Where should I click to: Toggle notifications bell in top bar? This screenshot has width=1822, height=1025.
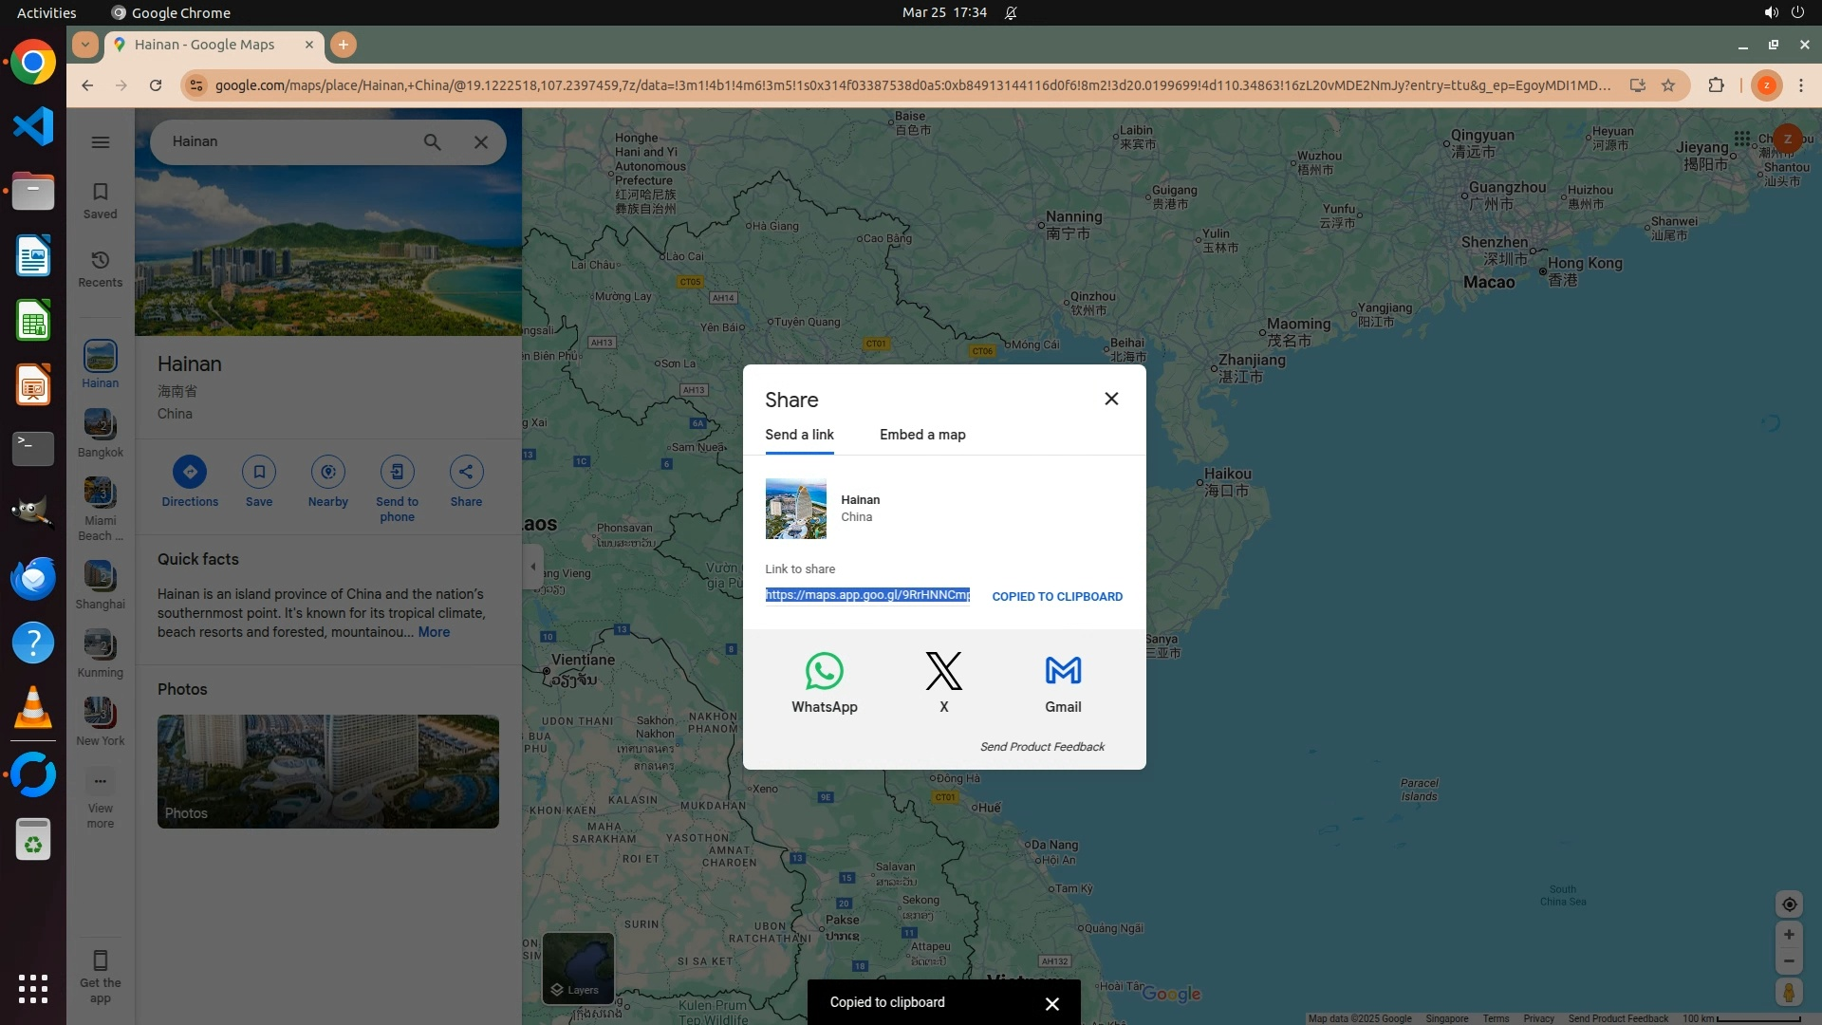[x=1011, y=13]
